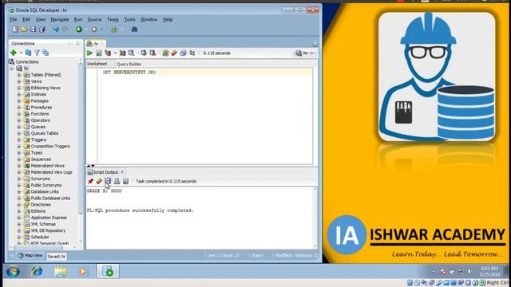Click the Refresh icon in Connections panel
The width and height of the screenshot is (511, 287).
click(29, 53)
